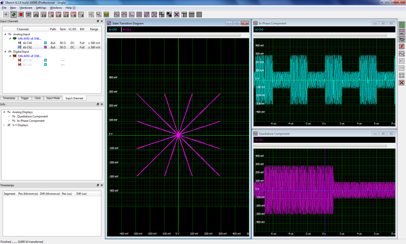This screenshot has height=244, width=406.
Task: Open a new X-Y display from toolbar
Action: [x=147, y=15]
